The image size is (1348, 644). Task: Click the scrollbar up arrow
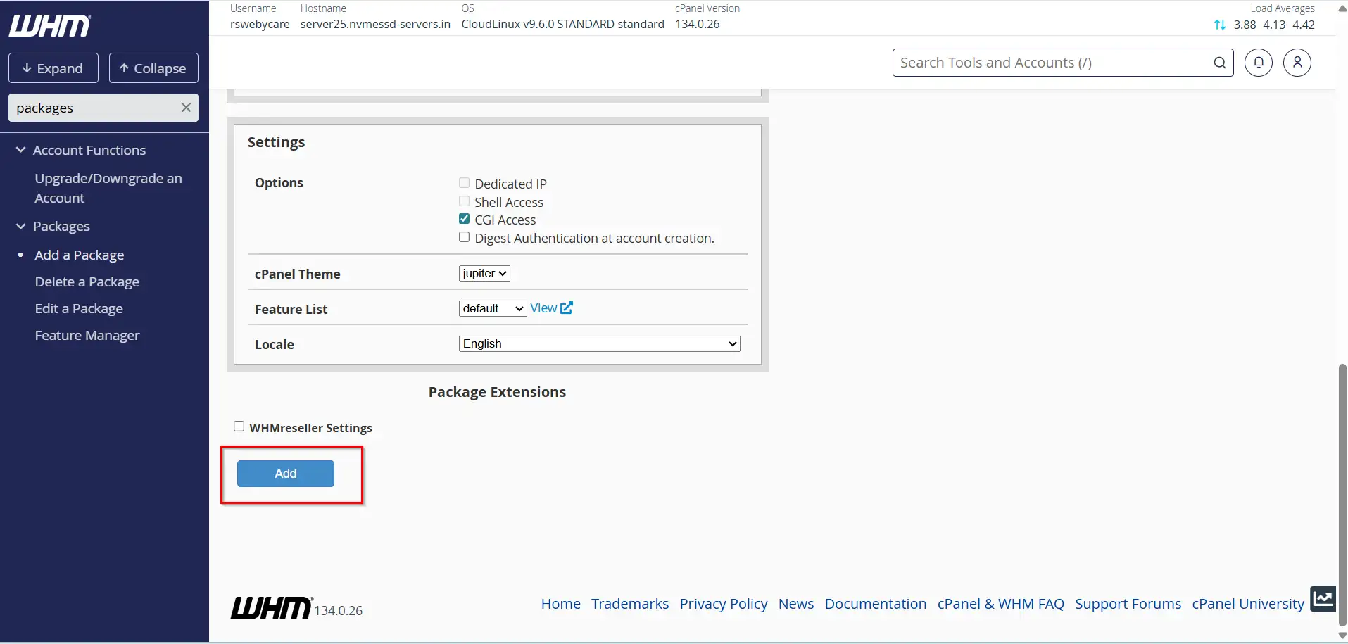1342,8
